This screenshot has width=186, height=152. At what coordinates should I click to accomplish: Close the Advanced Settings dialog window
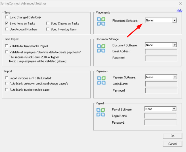pos(180,3)
